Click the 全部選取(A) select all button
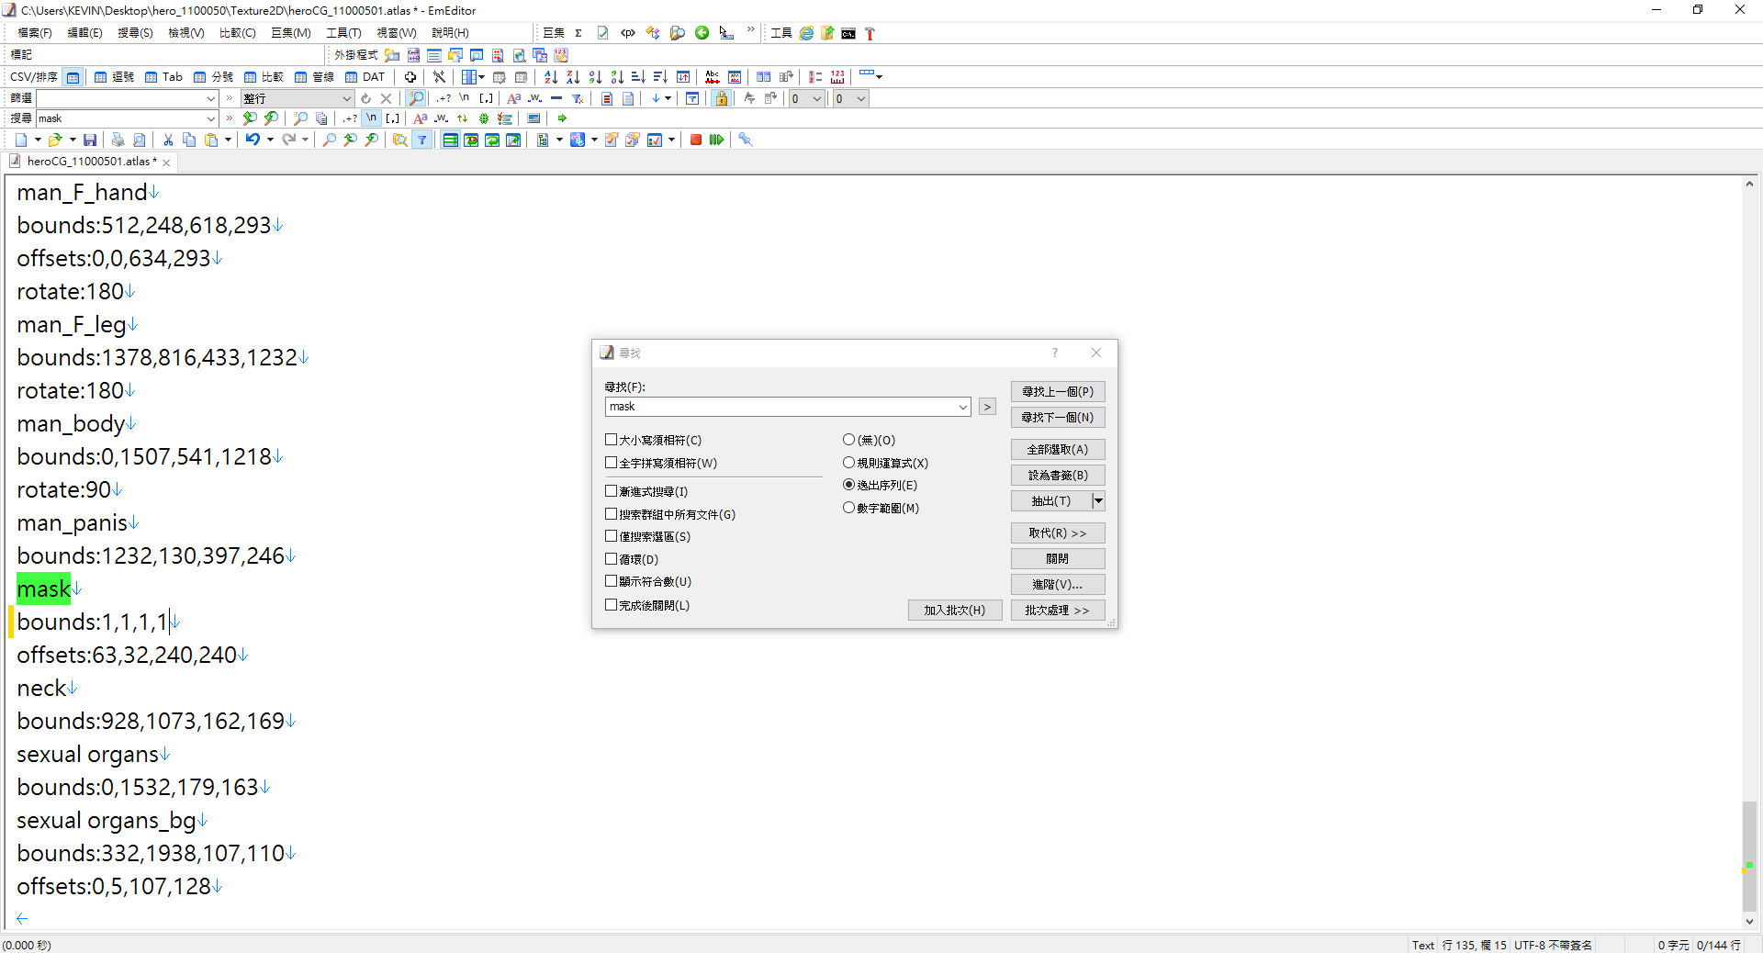 coord(1058,449)
